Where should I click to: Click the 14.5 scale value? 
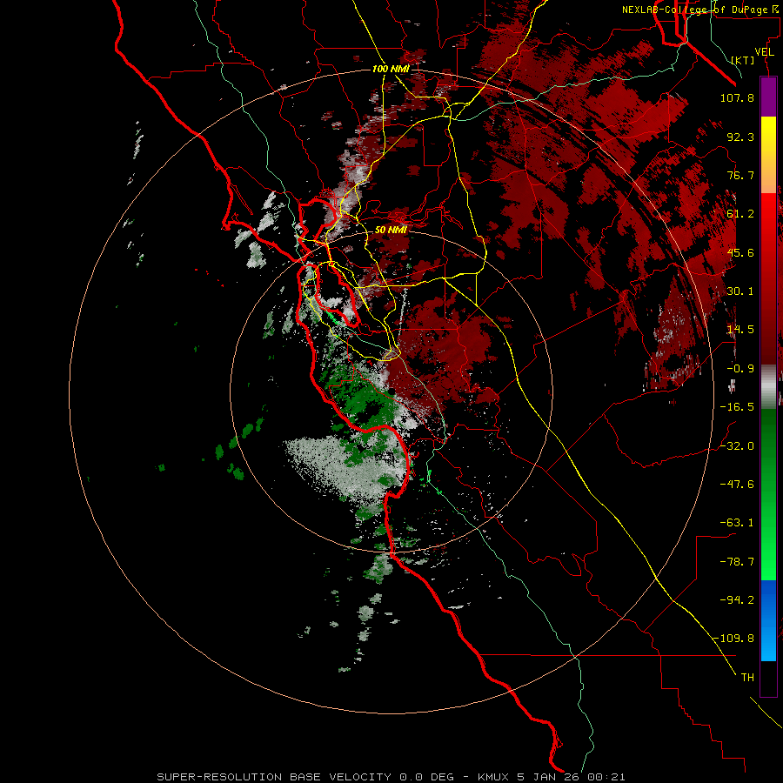(x=740, y=330)
